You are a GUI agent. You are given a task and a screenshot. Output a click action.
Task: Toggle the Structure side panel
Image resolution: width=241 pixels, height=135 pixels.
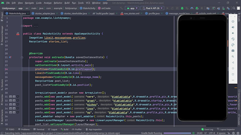click(2, 85)
